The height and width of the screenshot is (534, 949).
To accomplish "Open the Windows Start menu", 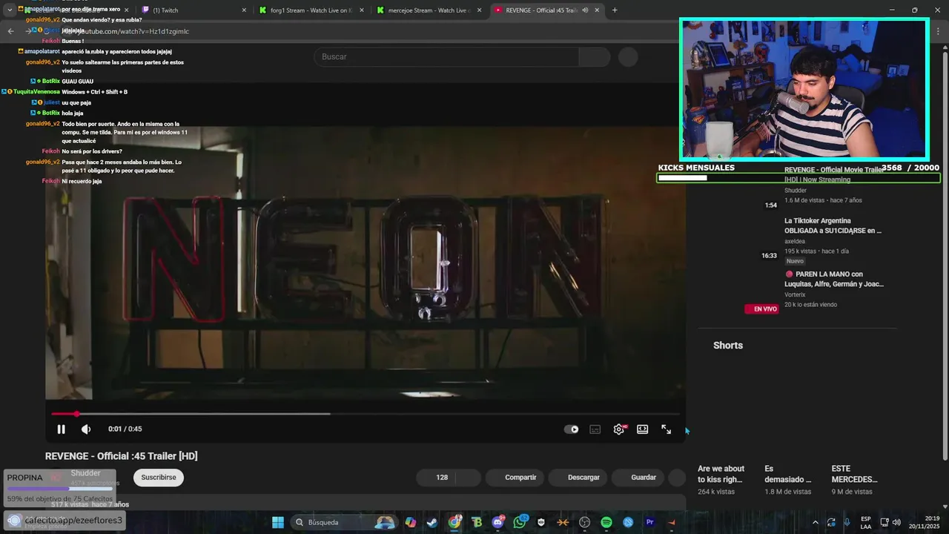I will 277,522.
